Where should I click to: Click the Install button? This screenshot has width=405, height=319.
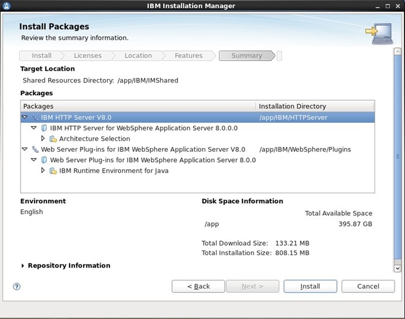tap(310, 286)
